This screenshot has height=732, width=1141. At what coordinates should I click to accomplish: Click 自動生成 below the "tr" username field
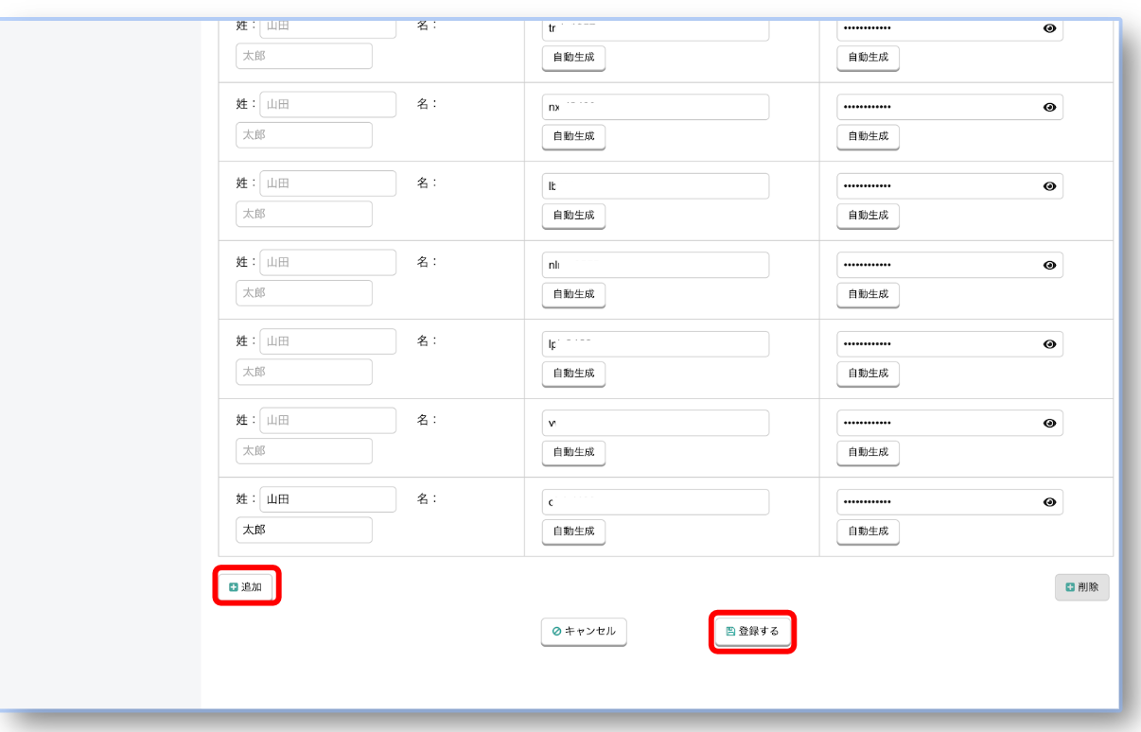point(573,57)
